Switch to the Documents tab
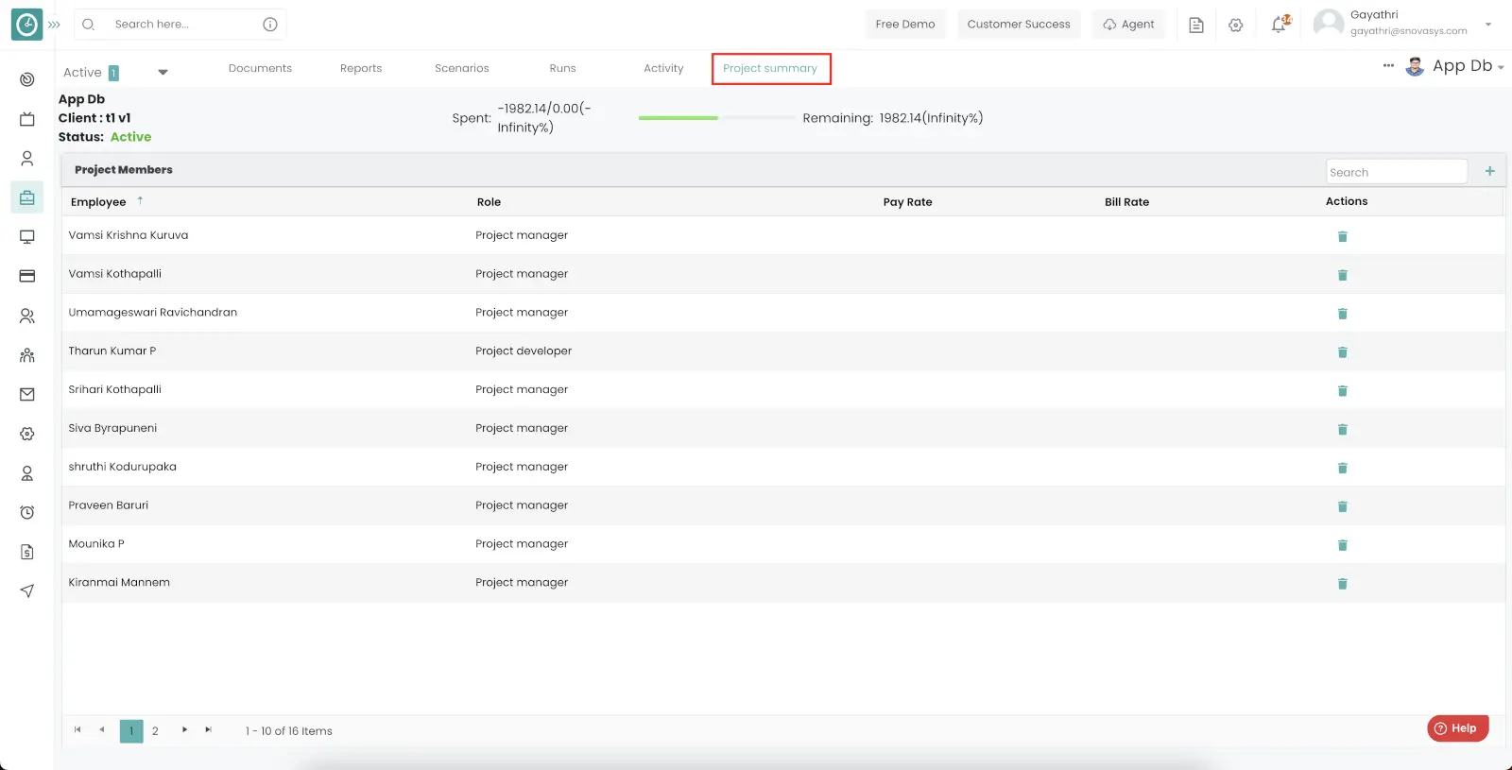 (x=260, y=68)
